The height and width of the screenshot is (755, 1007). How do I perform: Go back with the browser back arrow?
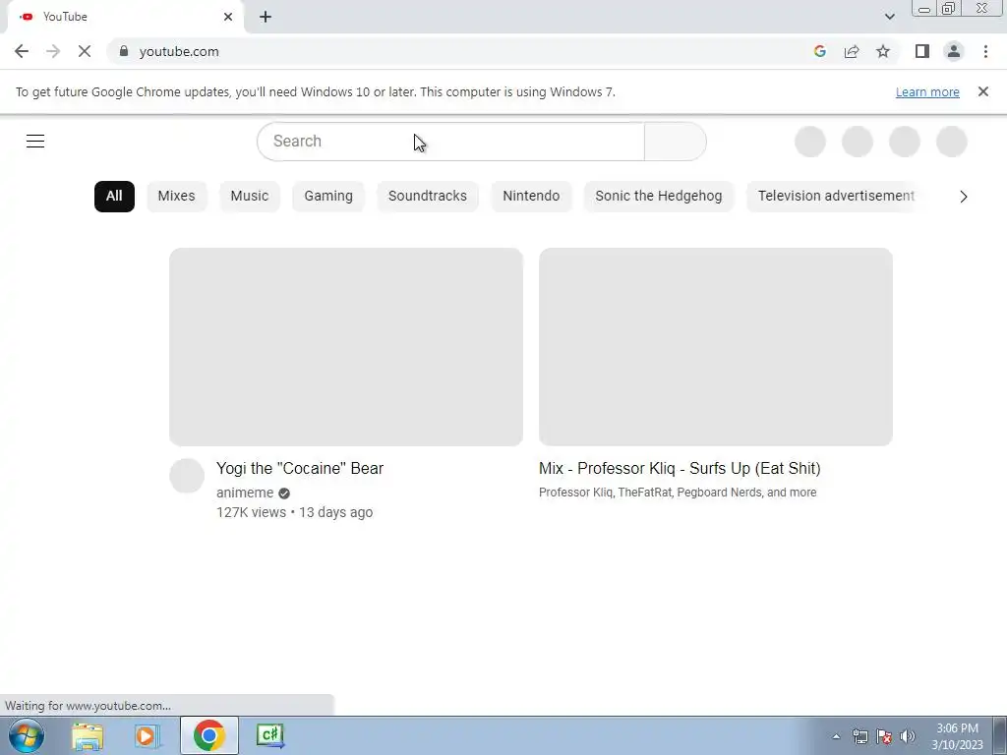pyautogui.click(x=22, y=51)
